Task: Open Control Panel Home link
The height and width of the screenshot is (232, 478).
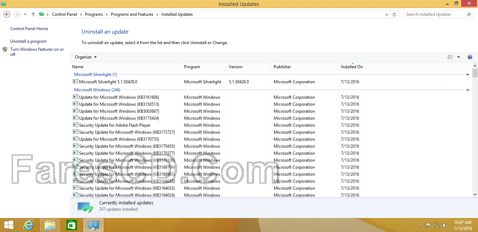Action: pyautogui.click(x=29, y=29)
